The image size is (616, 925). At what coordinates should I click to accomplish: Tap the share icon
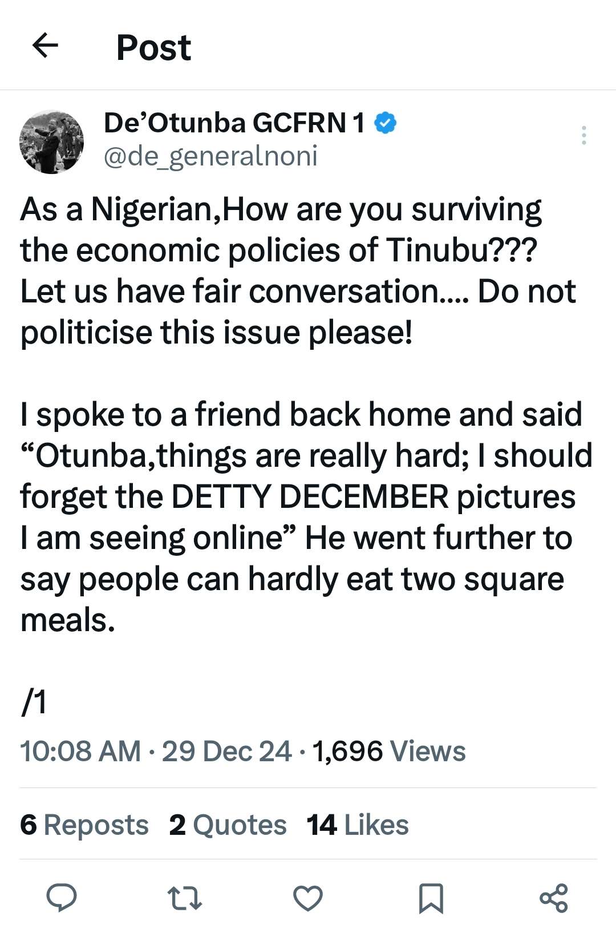tap(554, 898)
